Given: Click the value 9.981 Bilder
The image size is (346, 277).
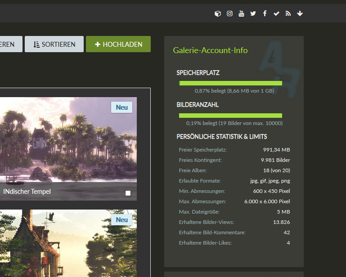Looking at the screenshot, I should point(275,160).
